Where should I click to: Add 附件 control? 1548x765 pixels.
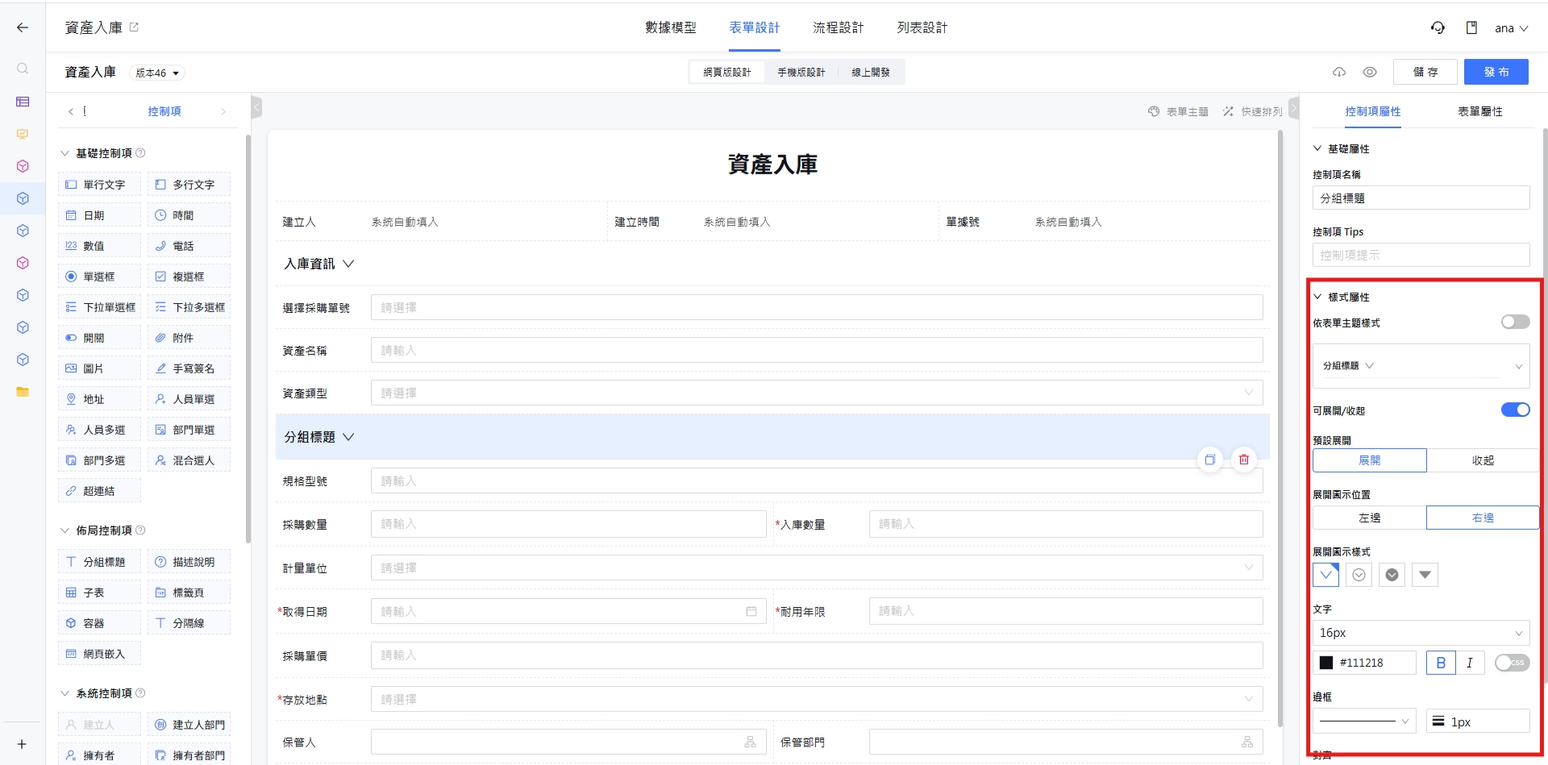189,338
